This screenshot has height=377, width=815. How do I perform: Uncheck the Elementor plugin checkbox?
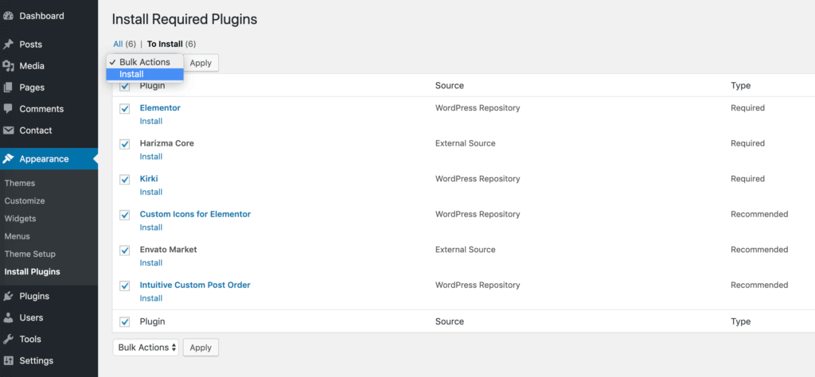click(x=124, y=109)
